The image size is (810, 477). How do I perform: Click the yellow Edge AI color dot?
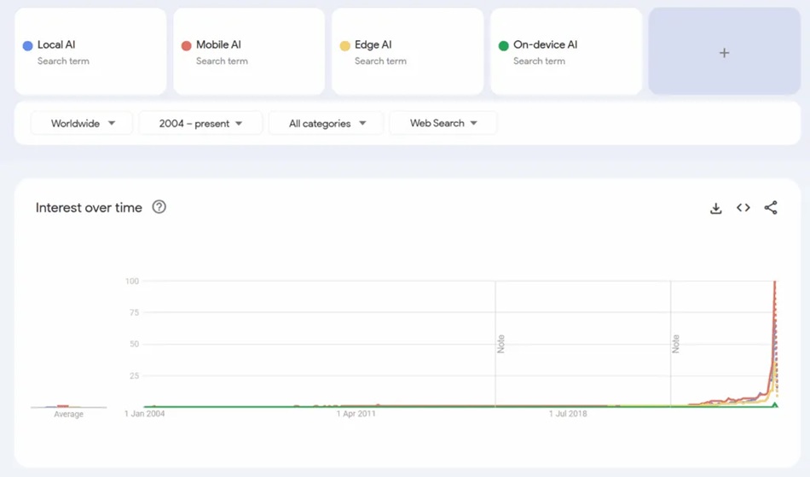click(x=345, y=45)
